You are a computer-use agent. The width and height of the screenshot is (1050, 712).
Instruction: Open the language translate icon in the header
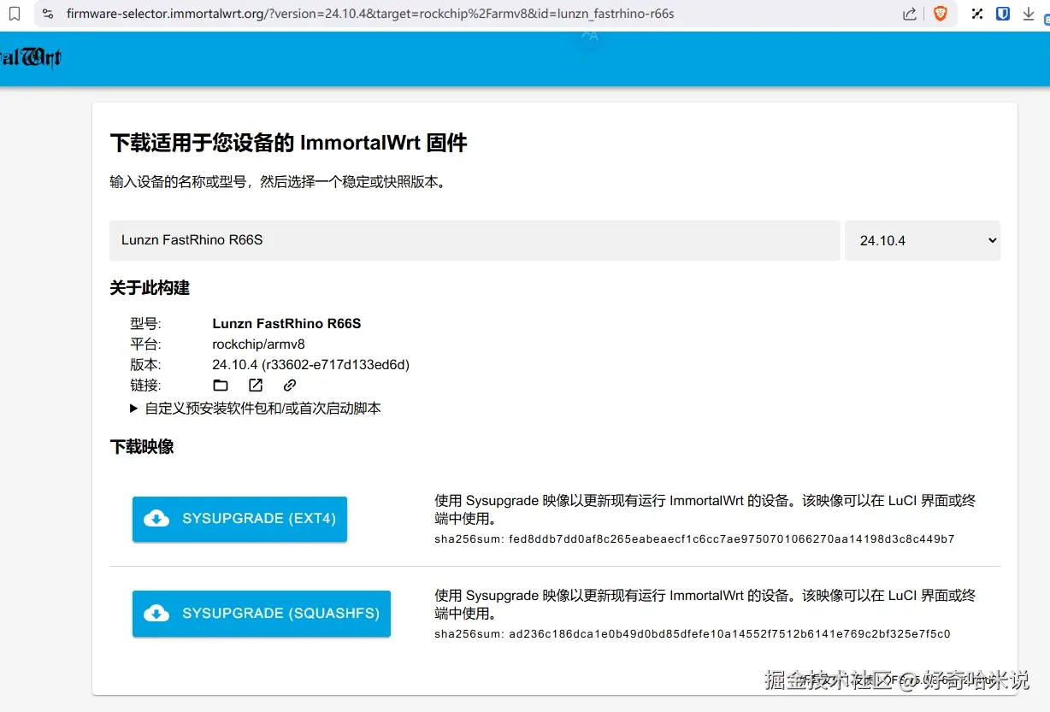pos(589,35)
